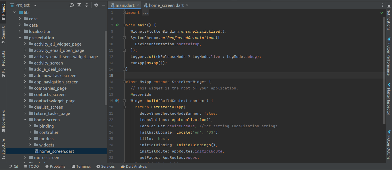Click the override gutter icon on line 19
Image resolution: width=392 pixels, height=170 pixels.
(117, 101)
